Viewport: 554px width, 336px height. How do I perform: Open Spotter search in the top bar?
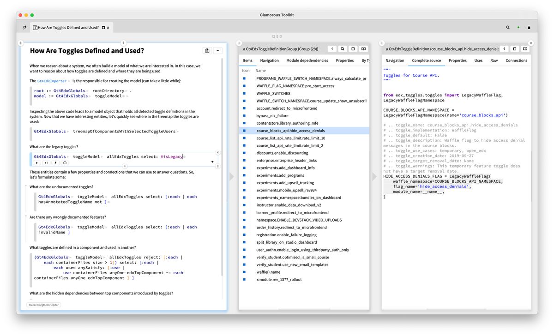(x=508, y=27)
